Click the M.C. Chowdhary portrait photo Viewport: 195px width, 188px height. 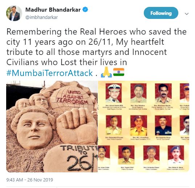tap(139, 125)
